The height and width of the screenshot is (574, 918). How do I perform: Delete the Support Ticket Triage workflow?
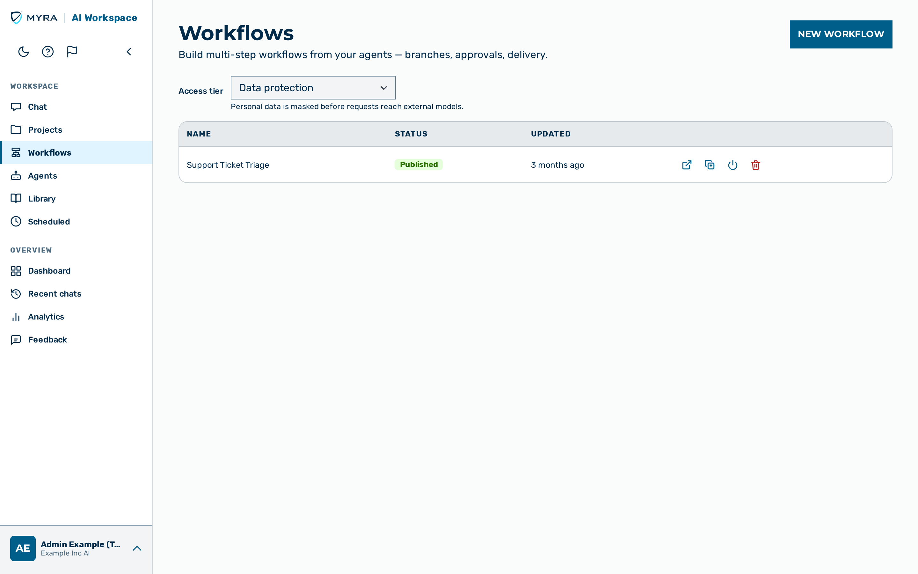(x=756, y=165)
